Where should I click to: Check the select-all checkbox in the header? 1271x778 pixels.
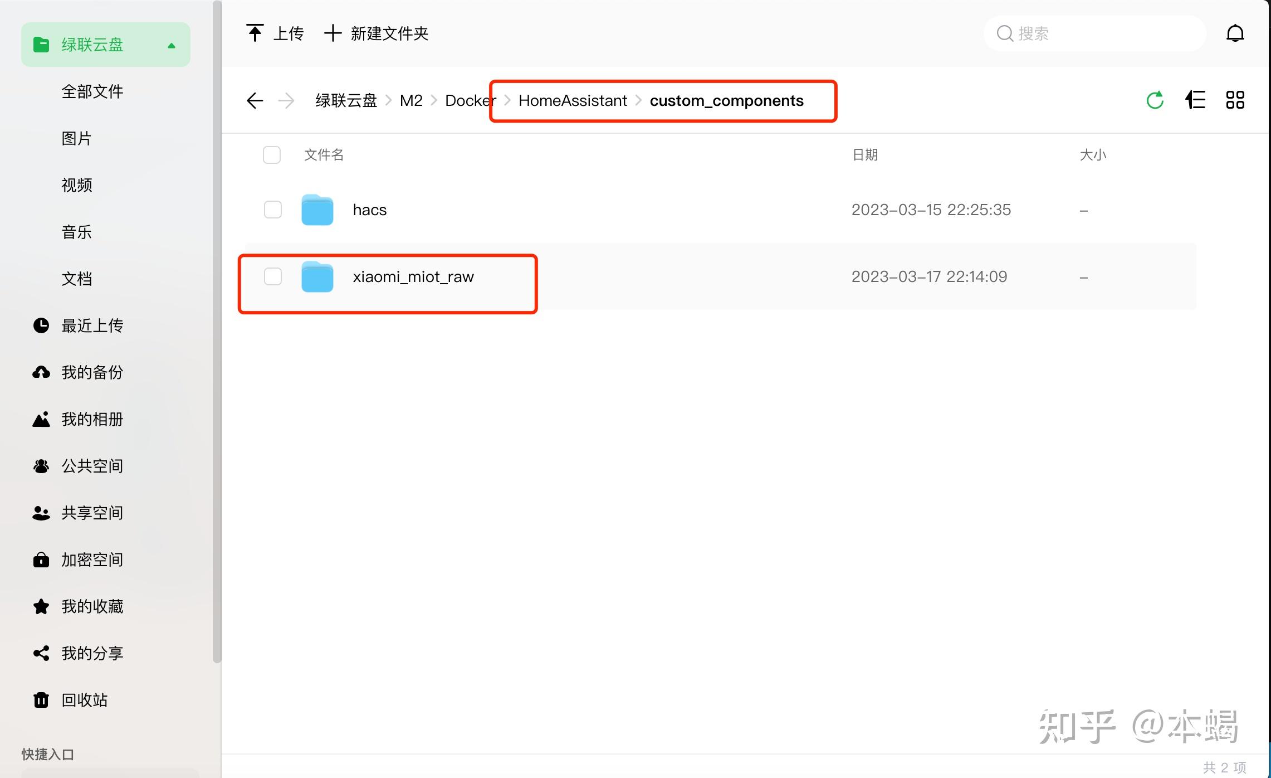pos(271,154)
